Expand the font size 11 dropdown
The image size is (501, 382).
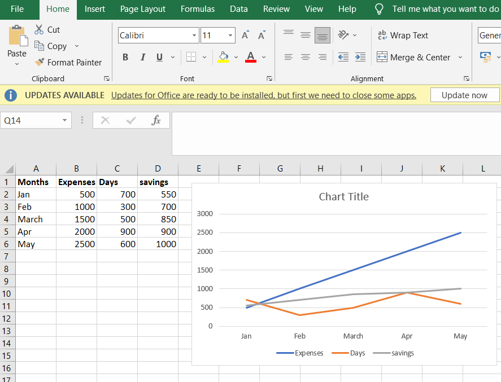tap(230, 35)
